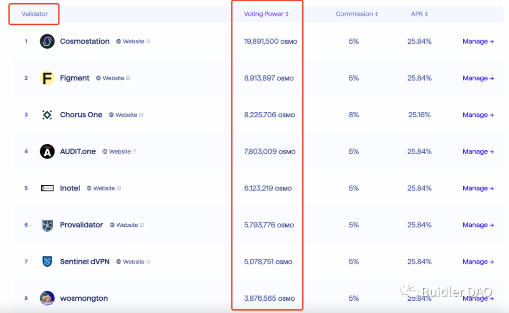The width and height of the screenshot is (509, 313).
Task: Open Inotel Website link
Action: 104,188
